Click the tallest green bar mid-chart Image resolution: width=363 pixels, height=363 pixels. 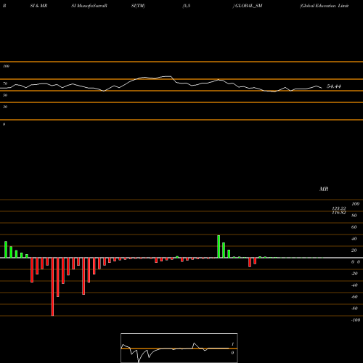click(219, 247)
